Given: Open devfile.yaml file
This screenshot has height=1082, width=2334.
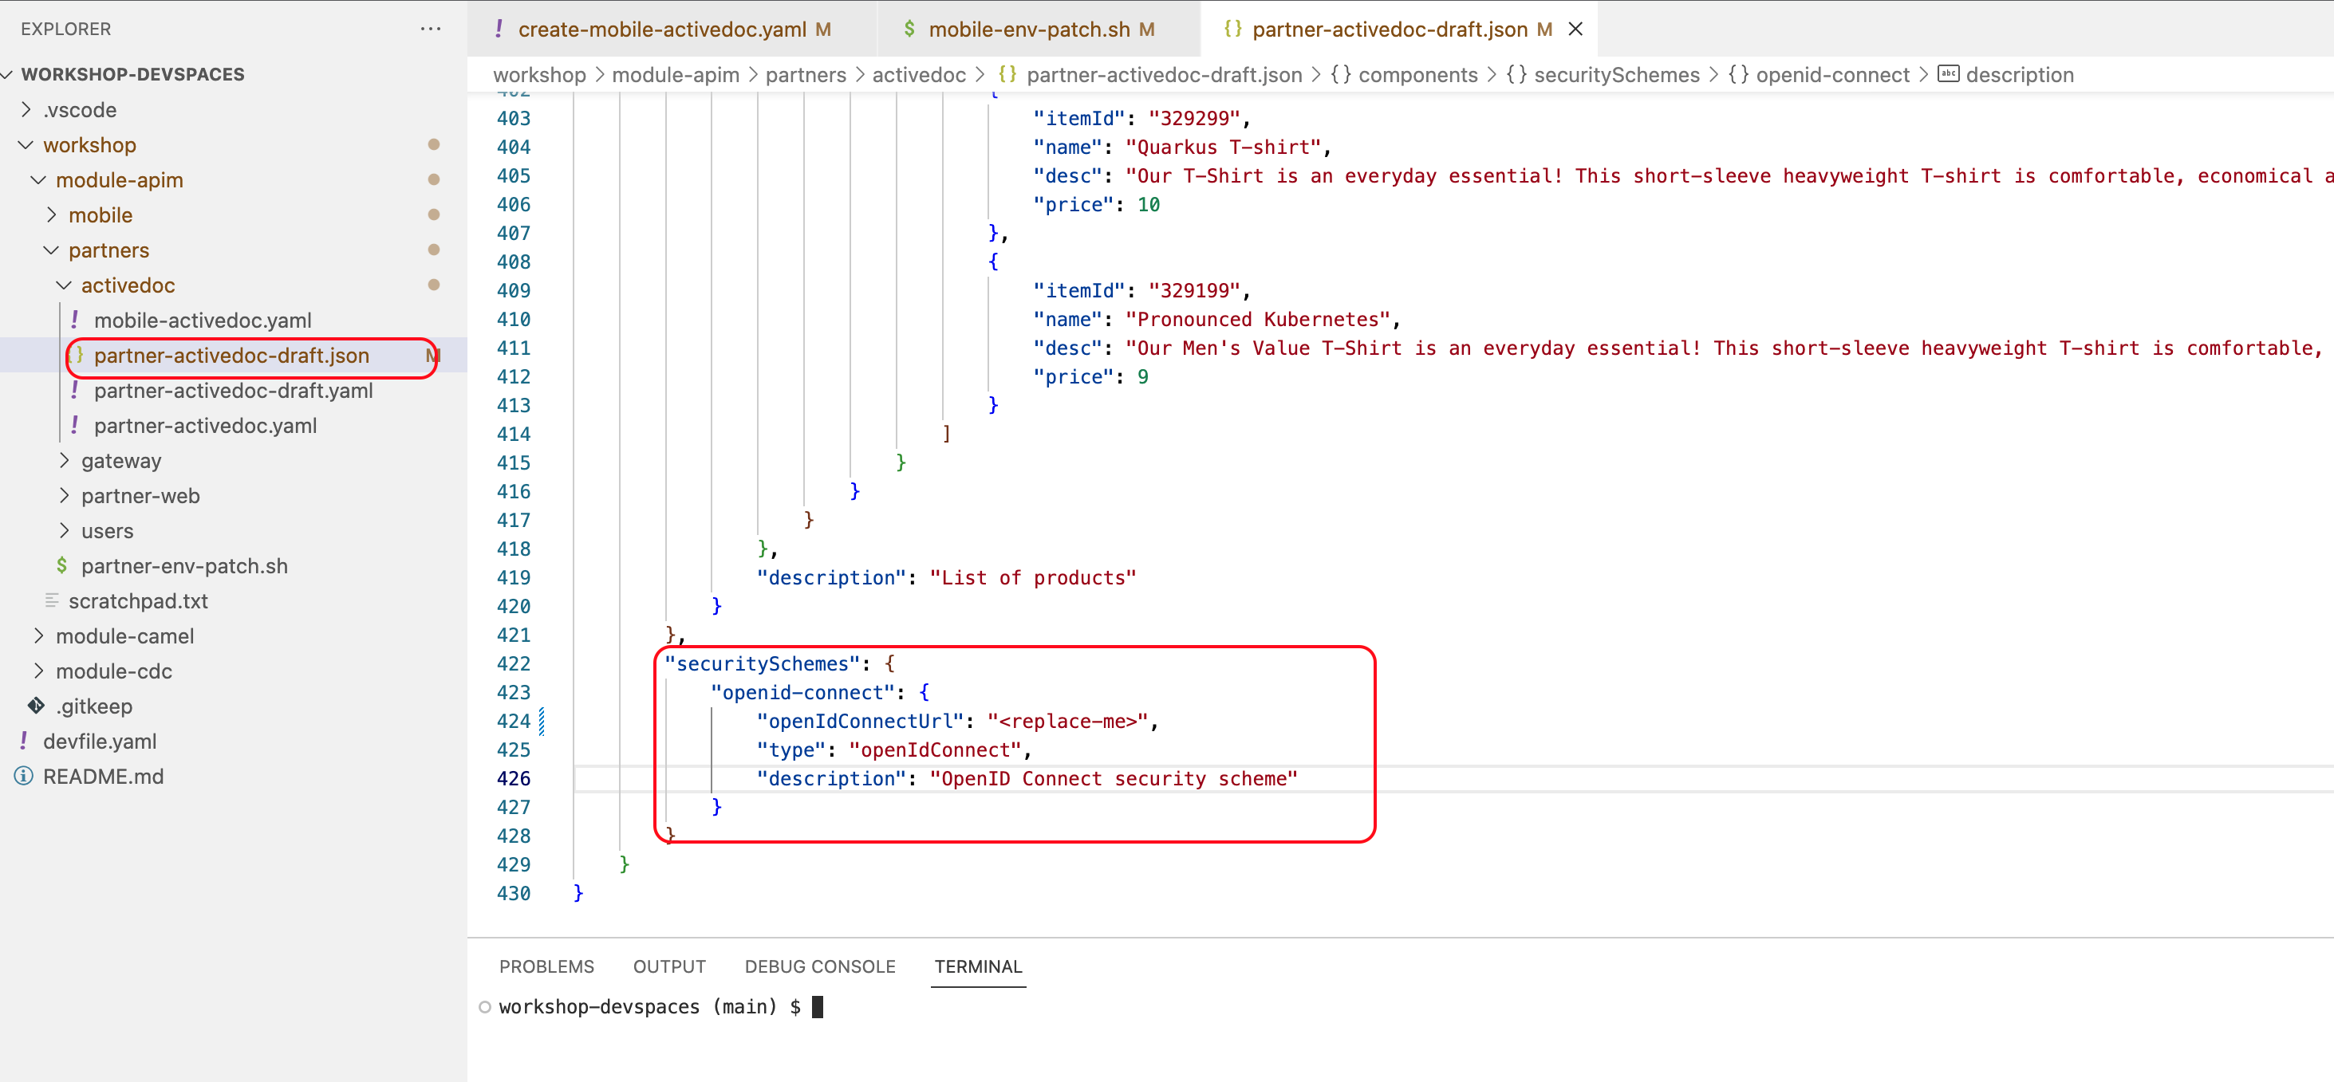Looking at the screenshot, I should pos(100,742).
